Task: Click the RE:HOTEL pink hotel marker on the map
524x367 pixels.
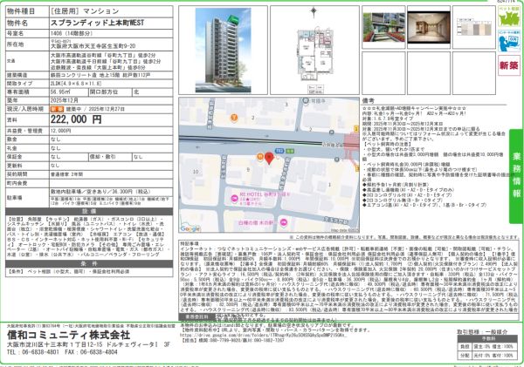Action: click(235, 198)
